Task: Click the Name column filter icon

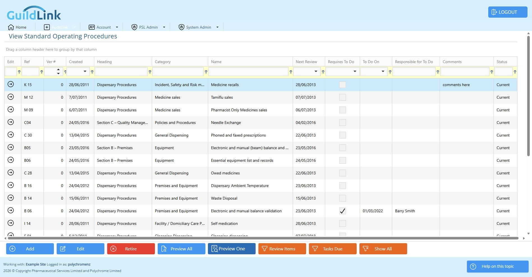Action: click(291, 72)
